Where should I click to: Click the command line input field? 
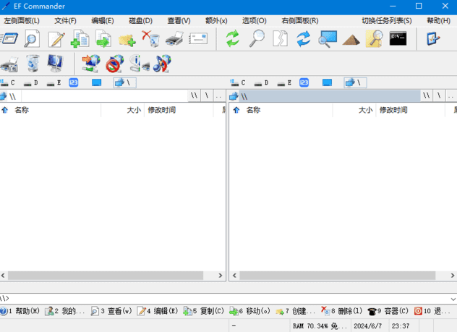point(229,299)
